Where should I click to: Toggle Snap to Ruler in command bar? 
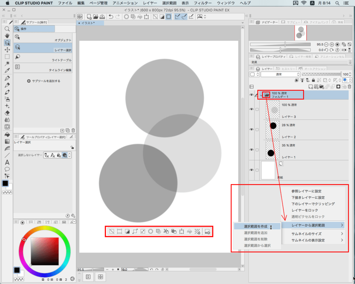(177, 17)
